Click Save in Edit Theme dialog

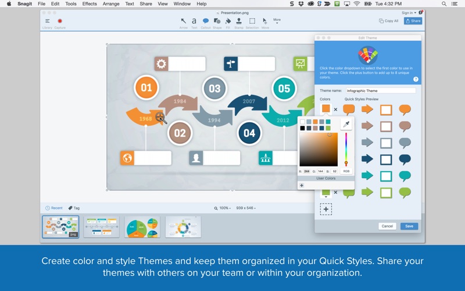[x=409, y=226]
